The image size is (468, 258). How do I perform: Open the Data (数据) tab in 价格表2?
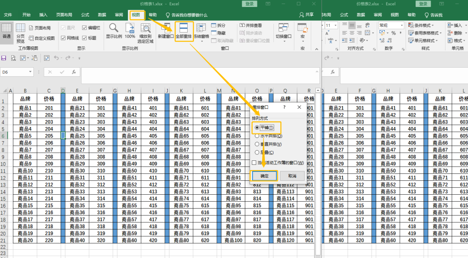[361, 15]
